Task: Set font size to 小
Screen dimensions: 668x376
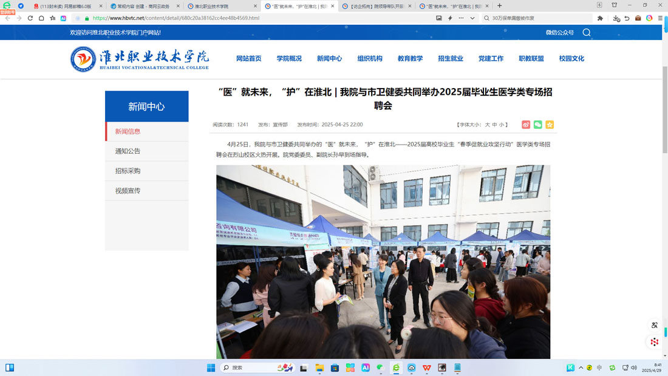Action: [502, 125]
